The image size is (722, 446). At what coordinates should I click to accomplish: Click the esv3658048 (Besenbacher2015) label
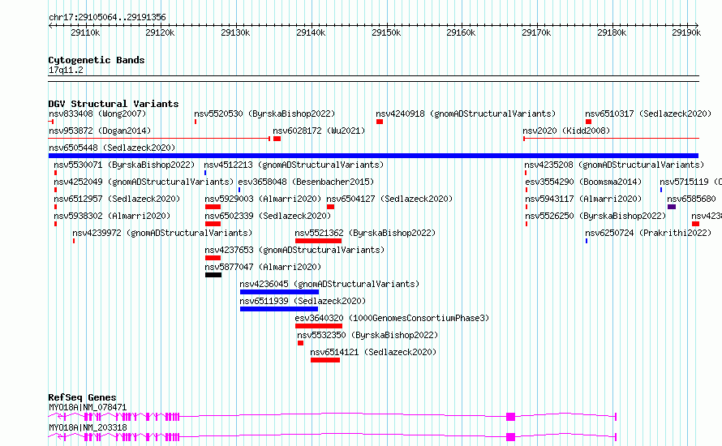click(306, 182)
